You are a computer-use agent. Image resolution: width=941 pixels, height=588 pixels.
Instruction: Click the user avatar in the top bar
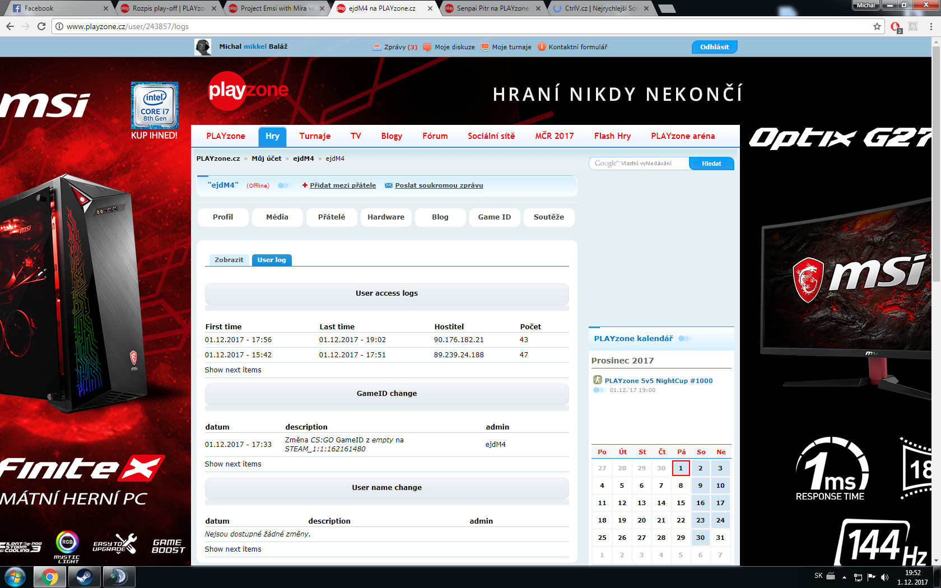203,47
